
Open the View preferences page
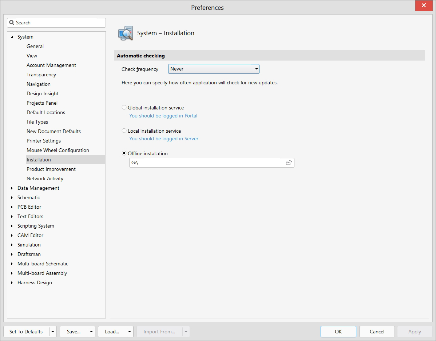(x=32, y=56)
